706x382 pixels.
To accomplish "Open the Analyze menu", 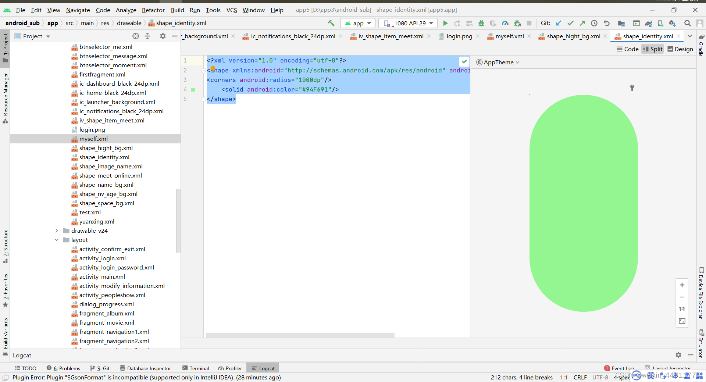I will coord(126,10).
